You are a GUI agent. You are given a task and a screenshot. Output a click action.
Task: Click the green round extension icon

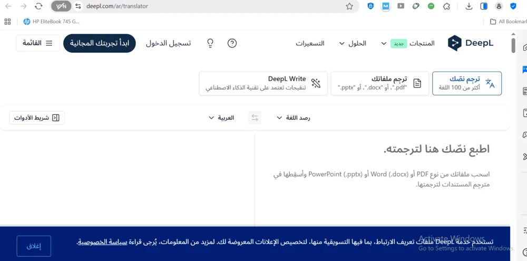(431, 6)
